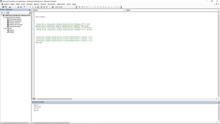Toggle Folders in the Project panel
This screenshot has height=124, width=220.
(8, 13)
